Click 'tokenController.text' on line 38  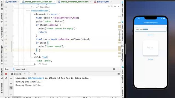pyautogui.click(x=66, y=18)
